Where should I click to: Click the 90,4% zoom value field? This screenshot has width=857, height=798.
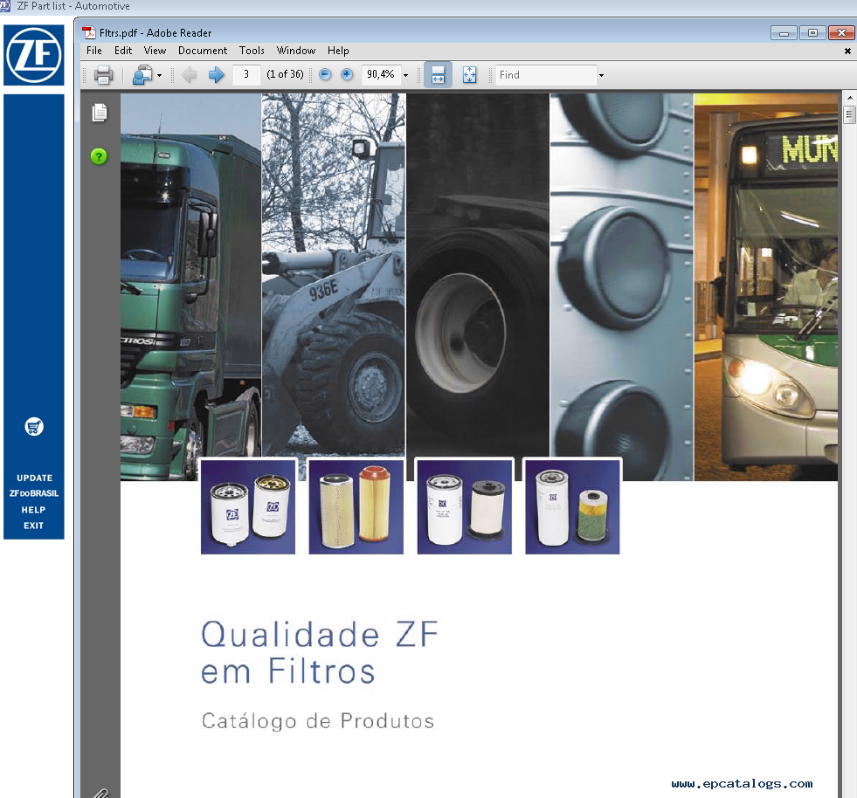pyautogui.click(x=381, y=74)
